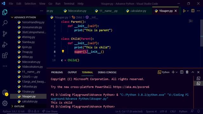Open 1errorHandling.py in the explorer

click(28, 22)
